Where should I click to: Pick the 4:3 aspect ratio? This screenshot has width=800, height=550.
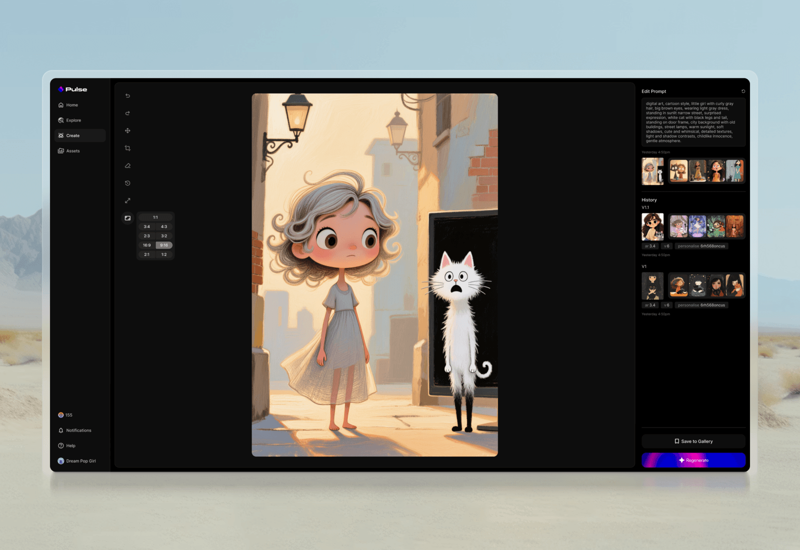click(x=164, y=227)
